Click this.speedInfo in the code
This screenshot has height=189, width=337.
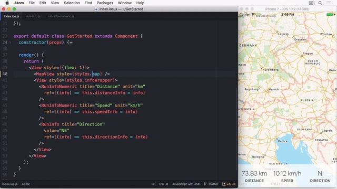click(100, 112)
